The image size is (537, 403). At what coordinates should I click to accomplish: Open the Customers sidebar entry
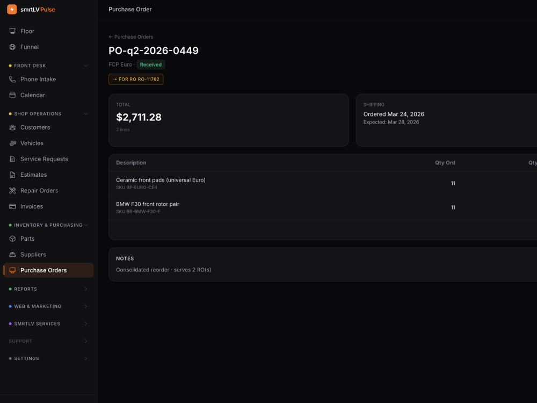49,127
